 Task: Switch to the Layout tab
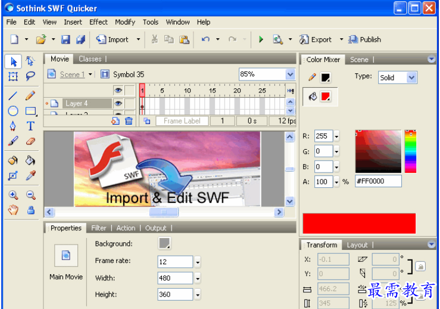click(357, 245)
